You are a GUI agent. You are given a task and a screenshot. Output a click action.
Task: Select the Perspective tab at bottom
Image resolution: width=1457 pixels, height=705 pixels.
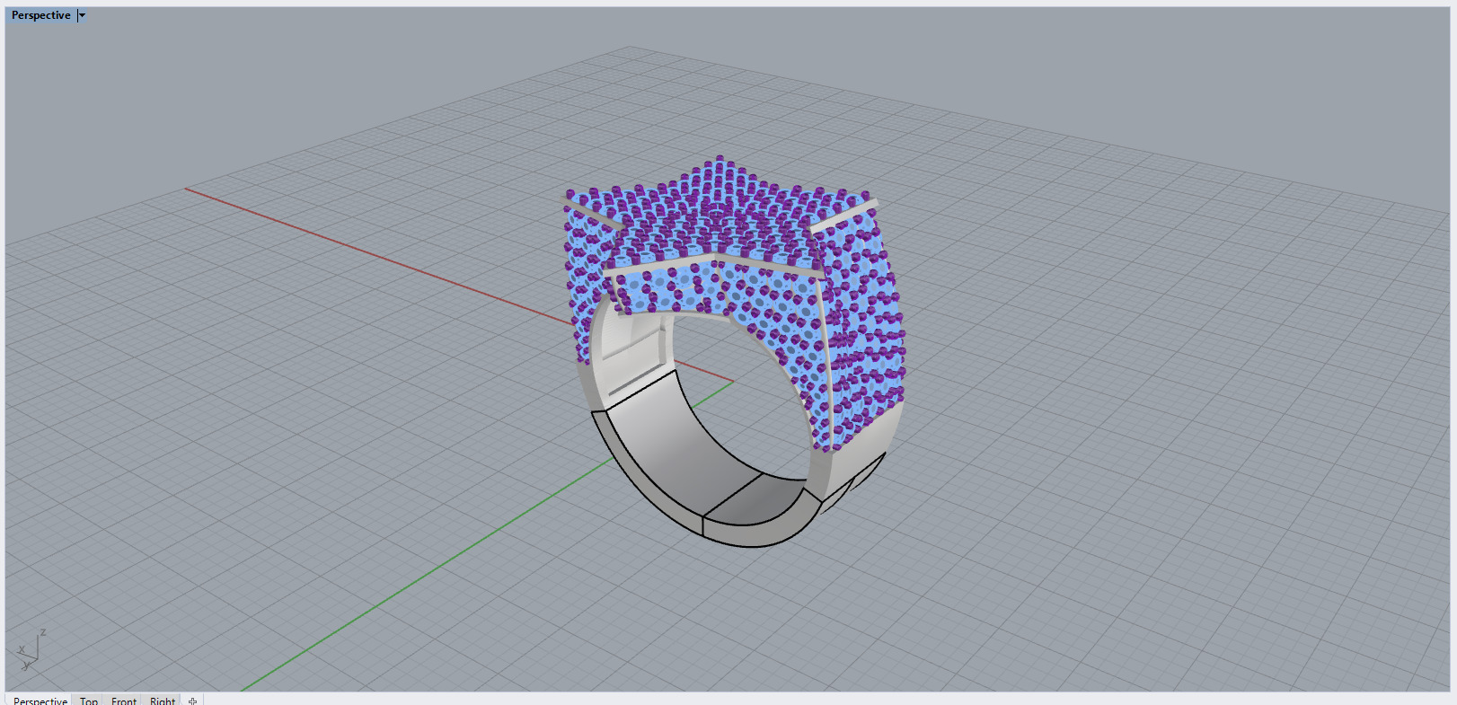tap(40, 701)
